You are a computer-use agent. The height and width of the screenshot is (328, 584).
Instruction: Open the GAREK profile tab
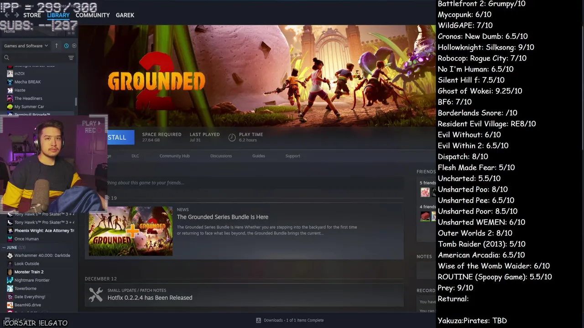click(125, 15)
